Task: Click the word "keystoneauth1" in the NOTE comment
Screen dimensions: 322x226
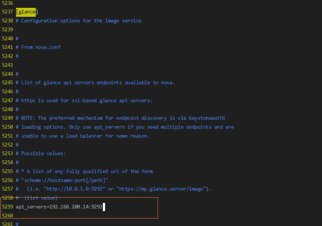Action: [207, 118]
